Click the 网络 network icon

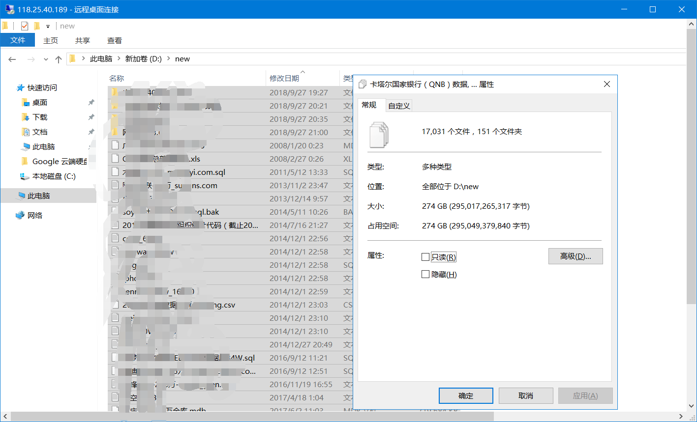click(20, 215)
